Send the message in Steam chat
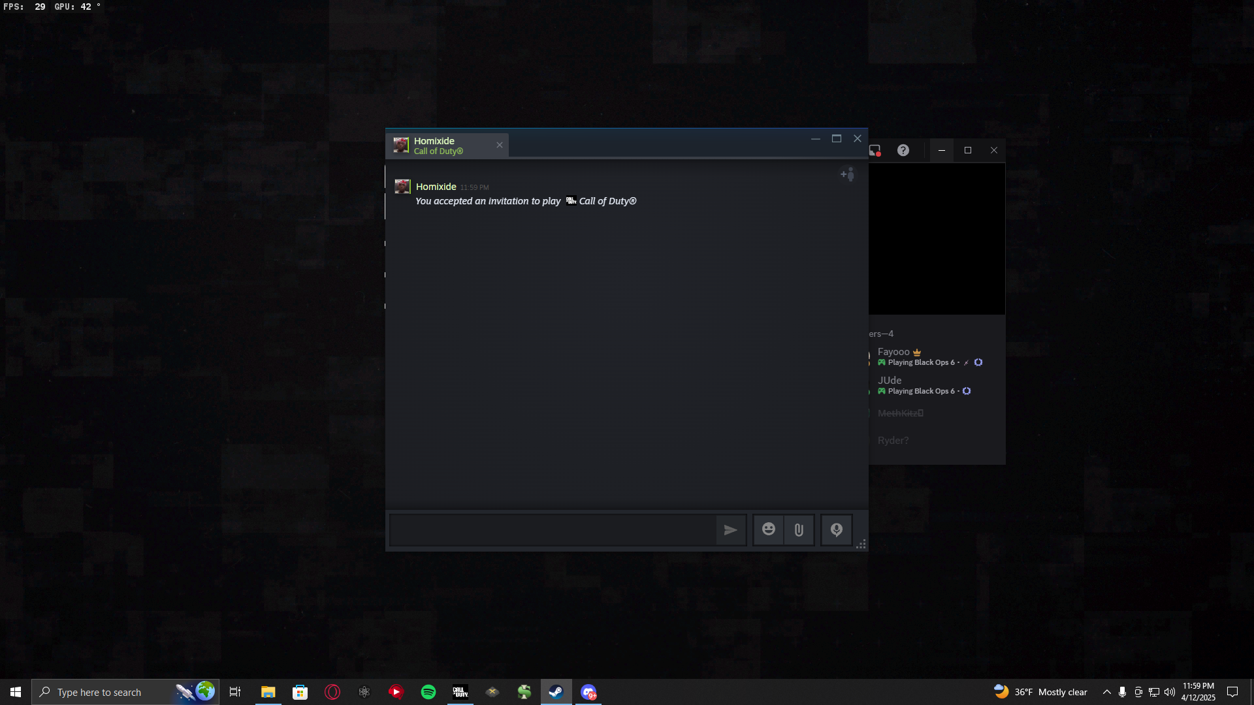This screenshot has width=1254, height=705. [x=730, y=530]
